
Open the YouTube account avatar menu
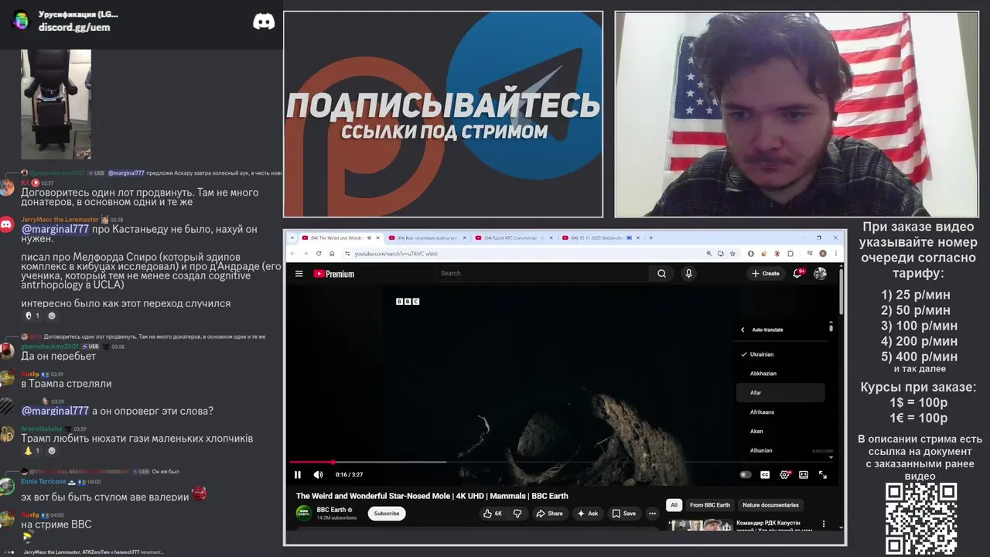pyautogui.click(x=820, y=273)
